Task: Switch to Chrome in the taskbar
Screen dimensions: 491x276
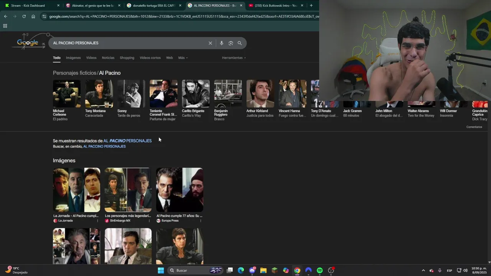Action: pyautogui.click(x=297, y=270)
